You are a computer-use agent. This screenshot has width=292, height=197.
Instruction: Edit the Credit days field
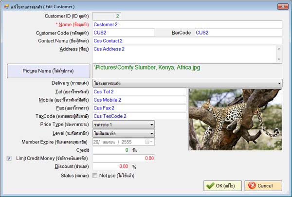[110, 150]
